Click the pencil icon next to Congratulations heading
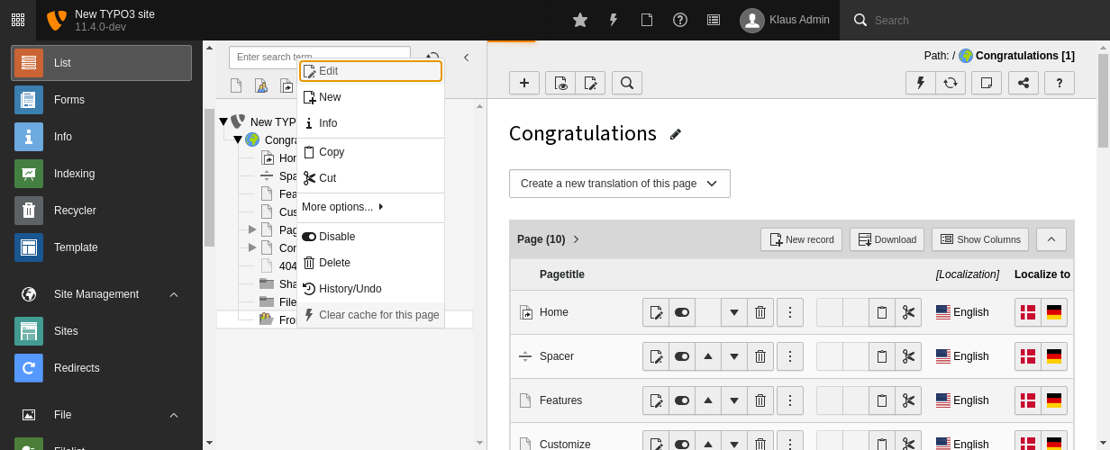The image size is (1110, 450). pyautogui.click(x=676, y=134)
